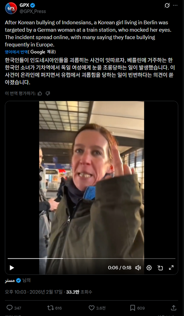Viewport: 184px width, 316px height.
Task: Play the video
Action: (x=12, y=268)
